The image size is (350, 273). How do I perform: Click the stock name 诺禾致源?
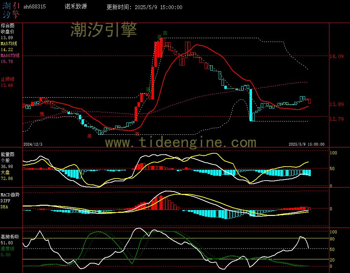(76, 6)
